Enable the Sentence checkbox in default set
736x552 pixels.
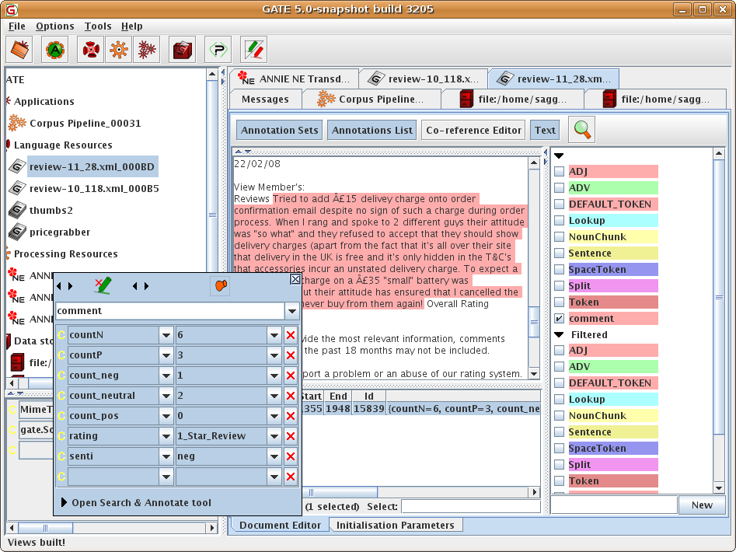coord(559,253)
